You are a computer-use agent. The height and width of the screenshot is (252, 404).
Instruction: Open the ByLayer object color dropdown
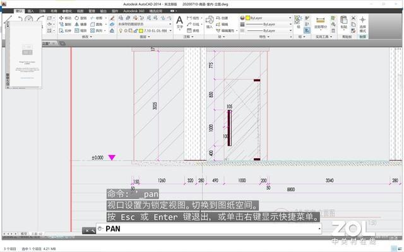pos(266,18)
